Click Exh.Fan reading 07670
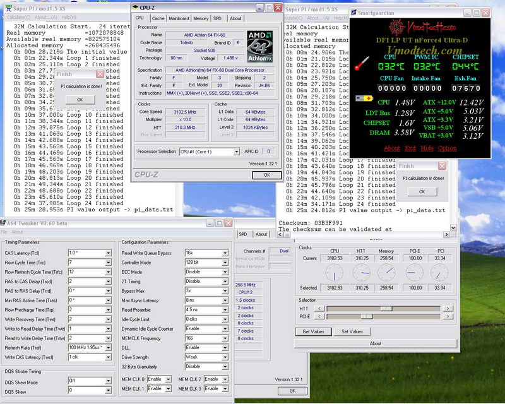This screenshot has width=505, height=404. [465, 88]
